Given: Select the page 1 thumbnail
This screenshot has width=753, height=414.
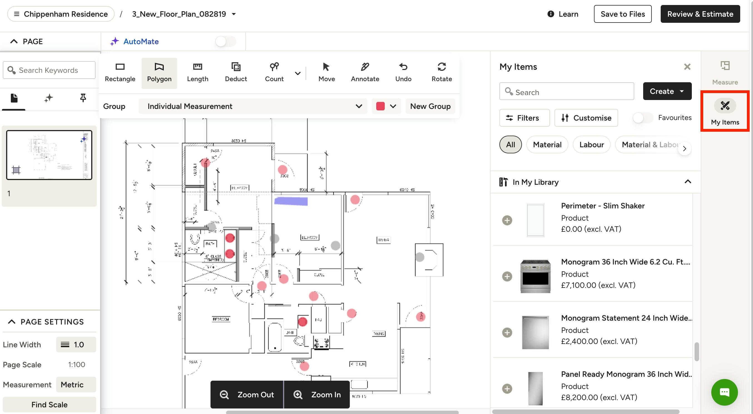Looking at the screenshot, I should (49, 155).
